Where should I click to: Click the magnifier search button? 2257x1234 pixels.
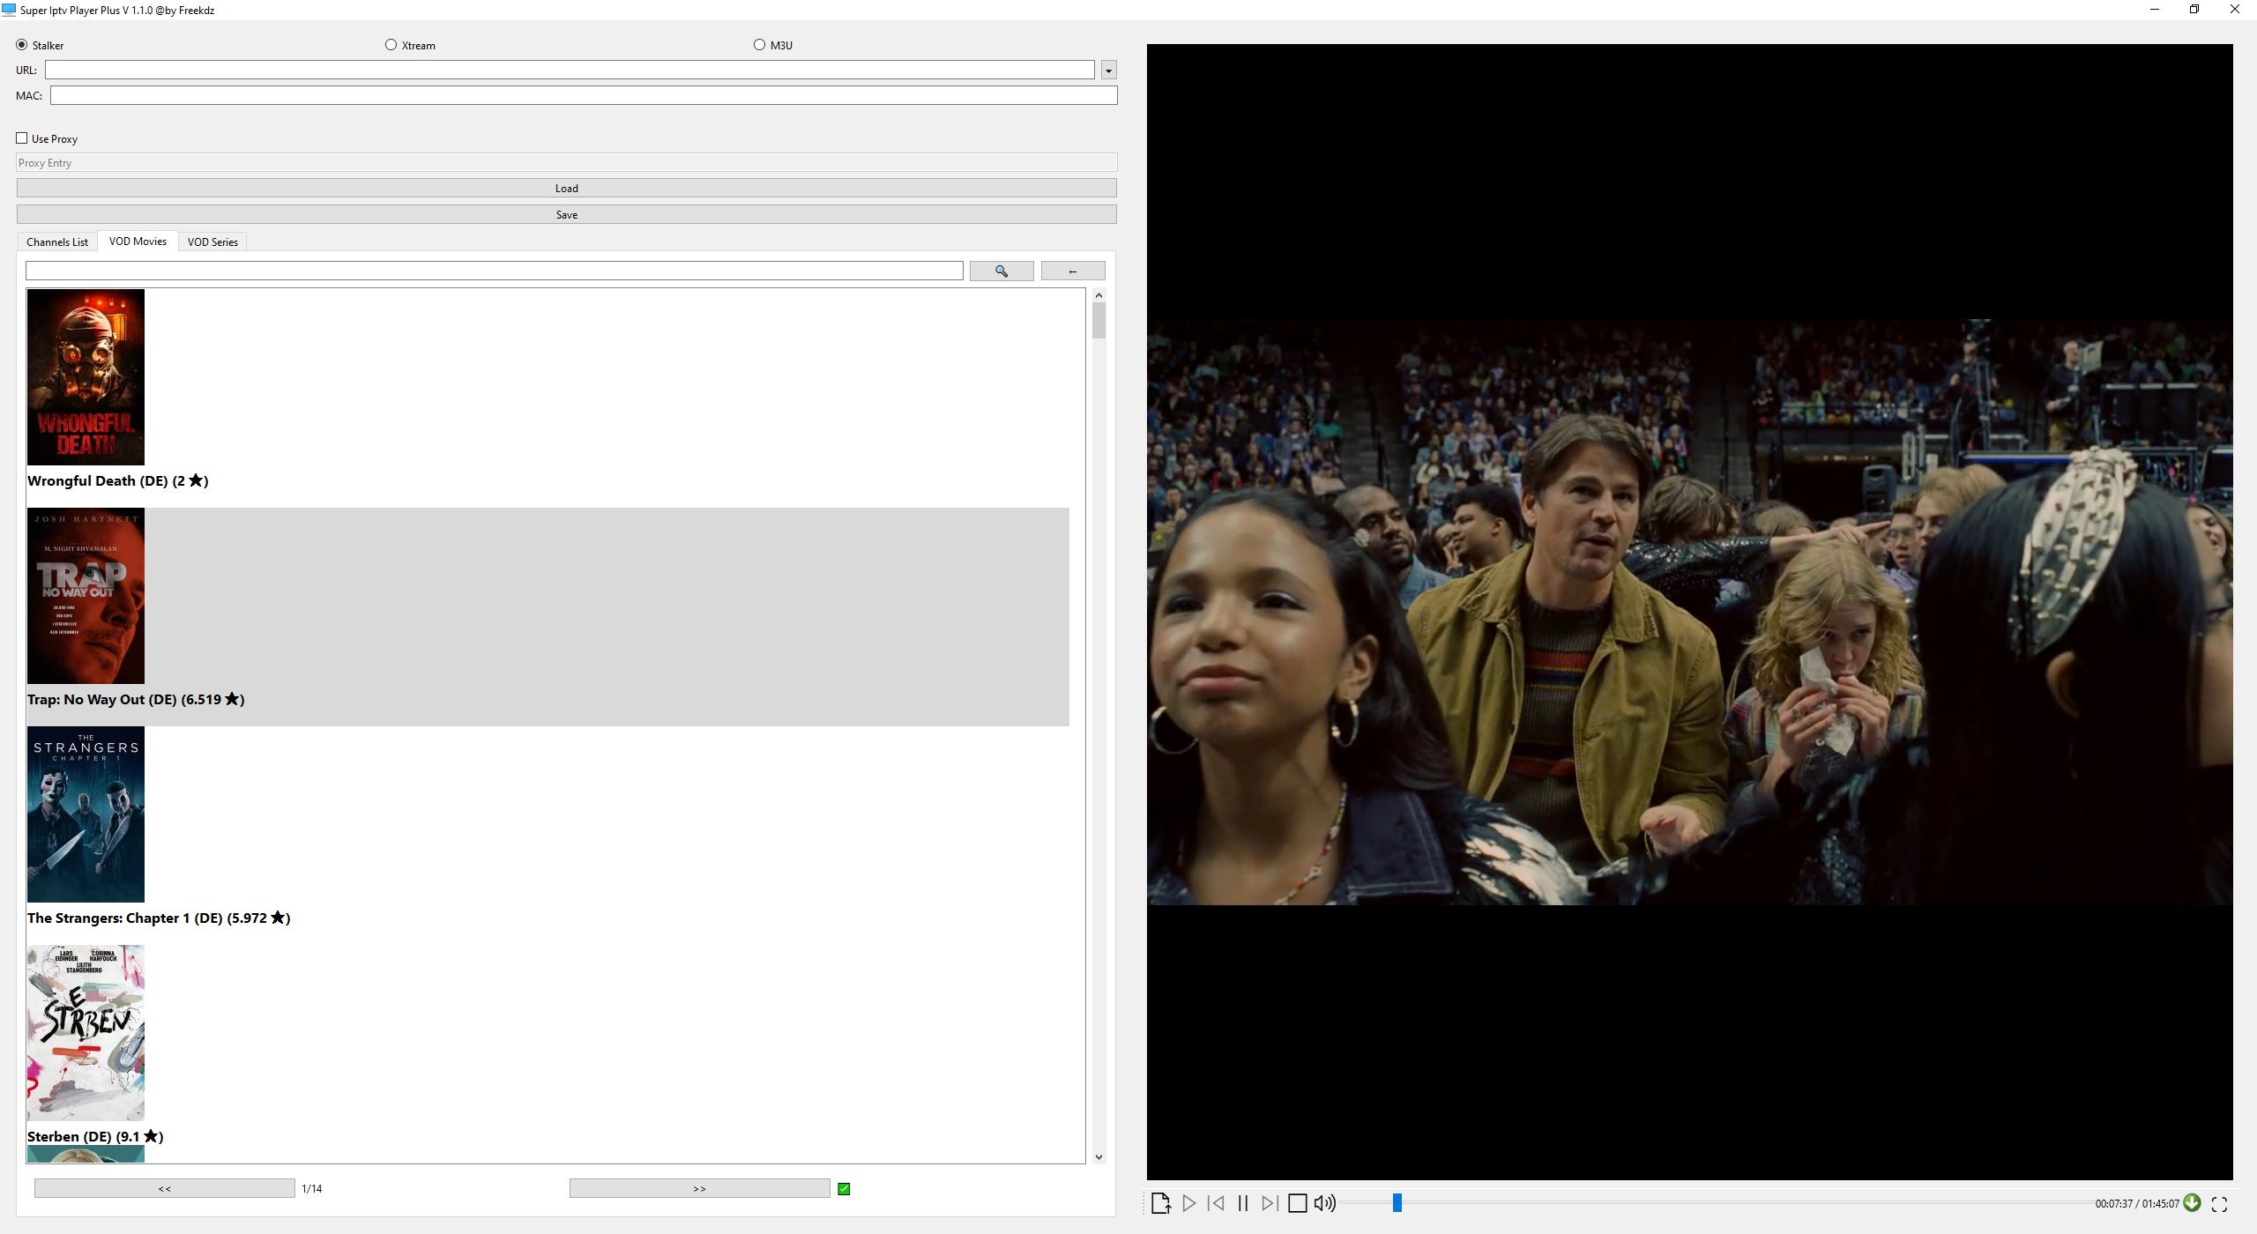point(1002,271)
